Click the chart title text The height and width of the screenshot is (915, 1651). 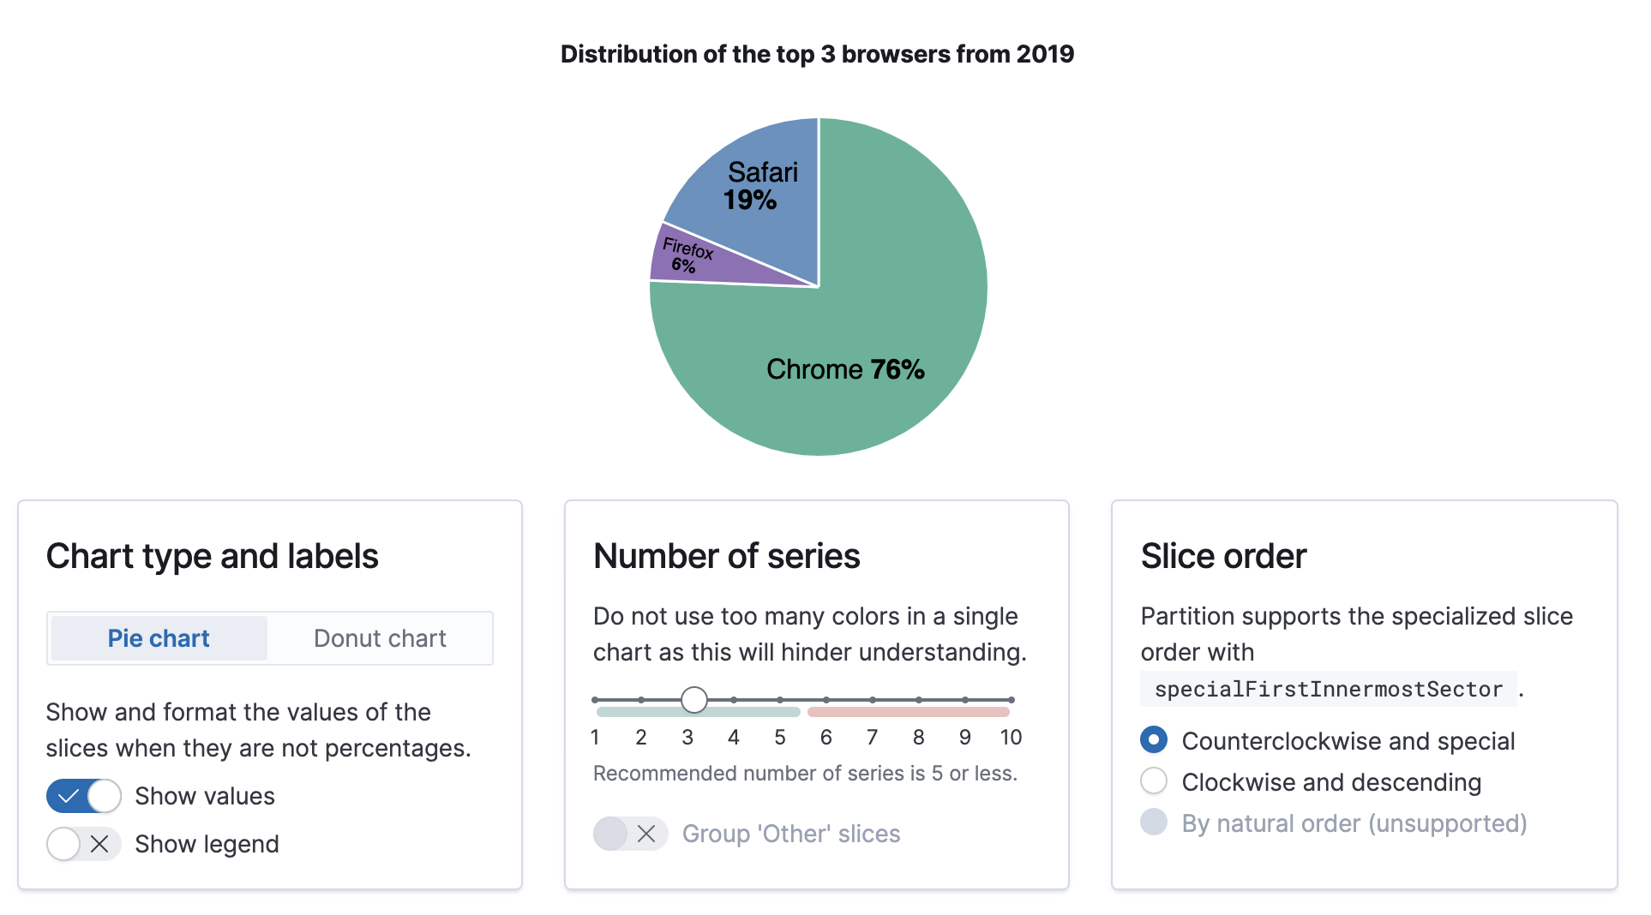tap(817, 54)
